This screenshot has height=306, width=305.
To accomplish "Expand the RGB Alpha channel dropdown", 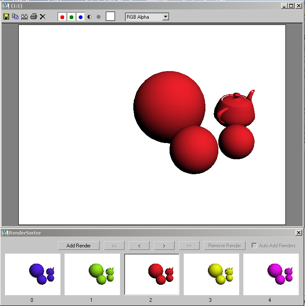I will 166,17.
